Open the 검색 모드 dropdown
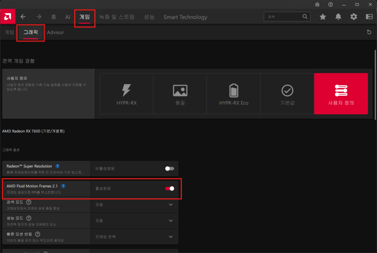Screen dimensions: 377x253 coord(171,204)
